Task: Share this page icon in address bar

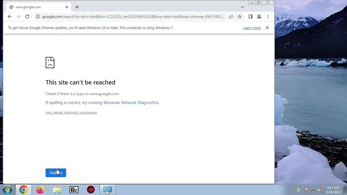Action: point(231,17)
